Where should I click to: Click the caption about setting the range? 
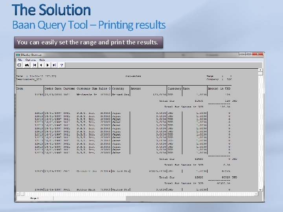(88, 42)
